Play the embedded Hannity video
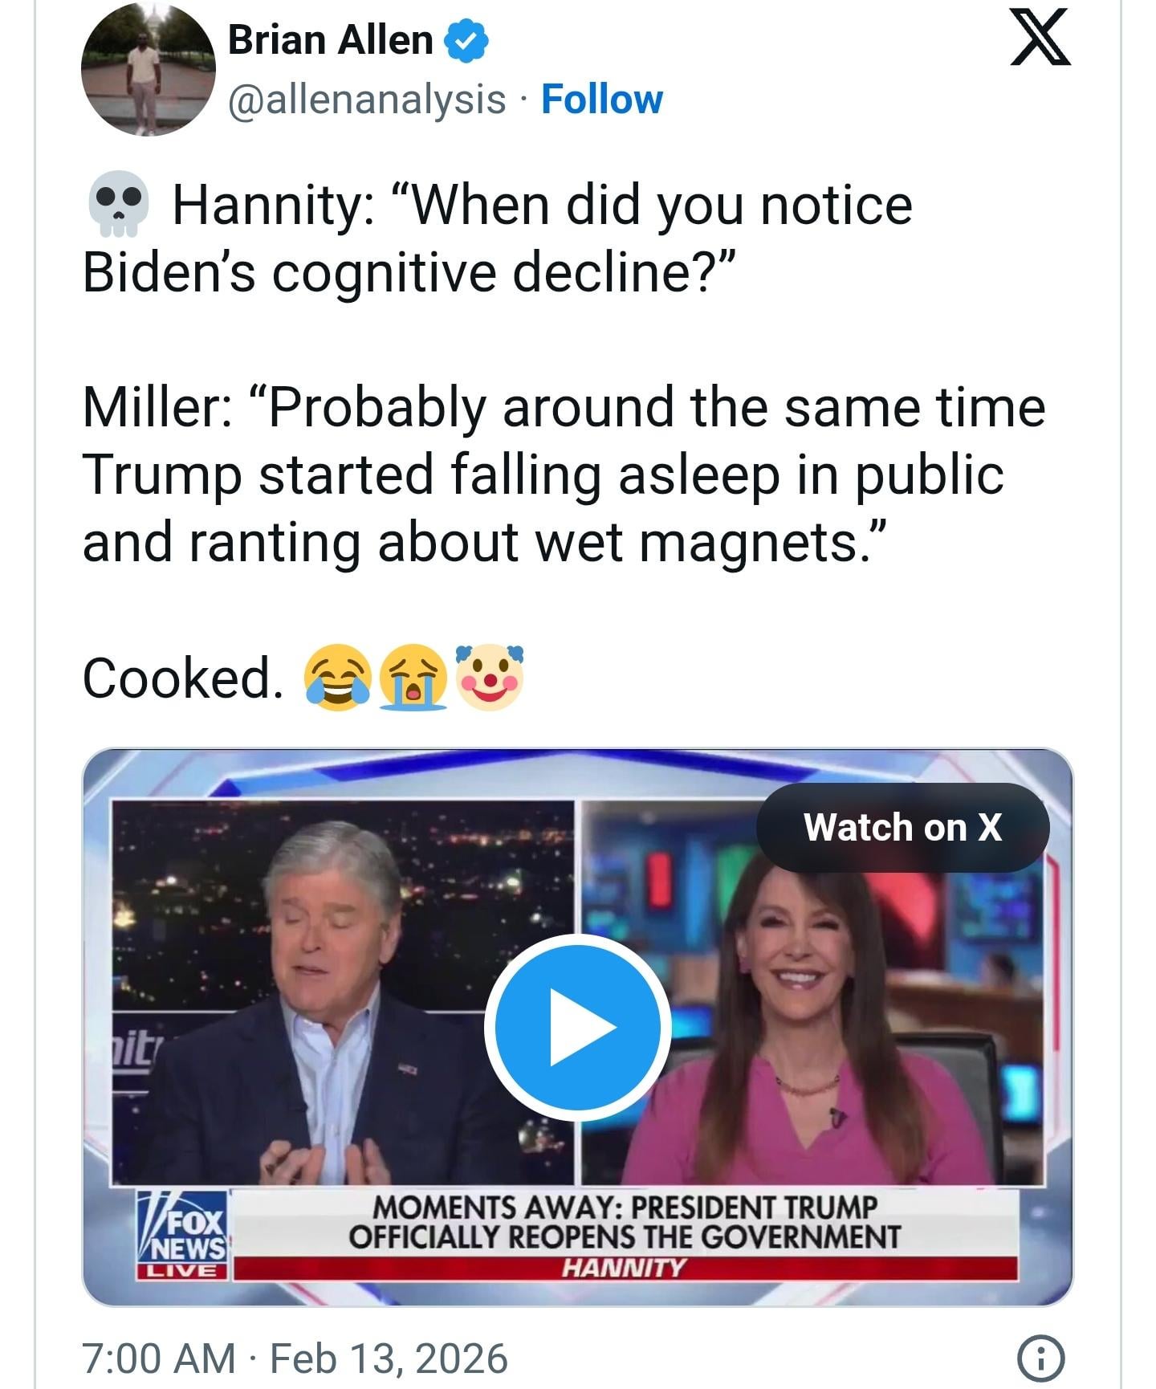This screenshot has width=1156, height=1389. (577, 1027)
